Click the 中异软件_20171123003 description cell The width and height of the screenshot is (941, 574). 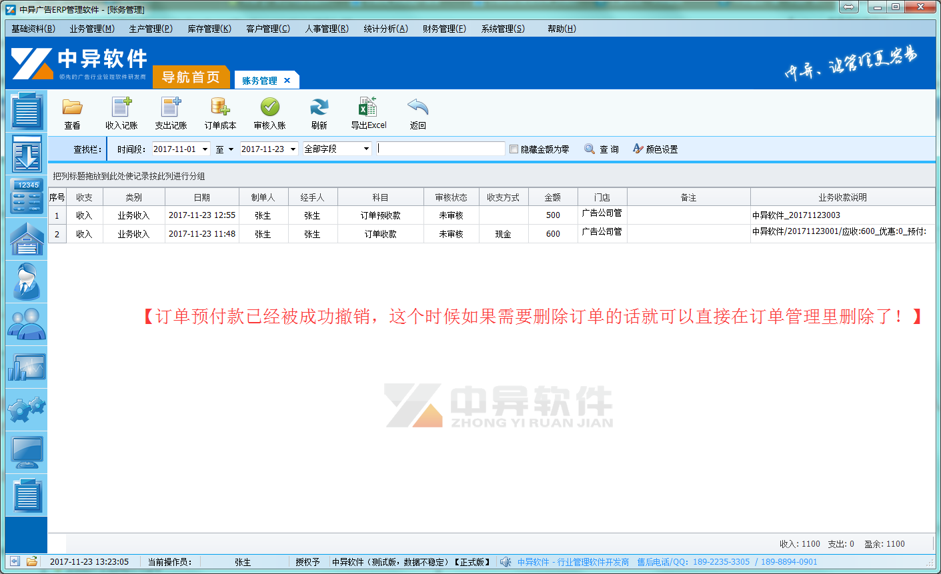843,215
